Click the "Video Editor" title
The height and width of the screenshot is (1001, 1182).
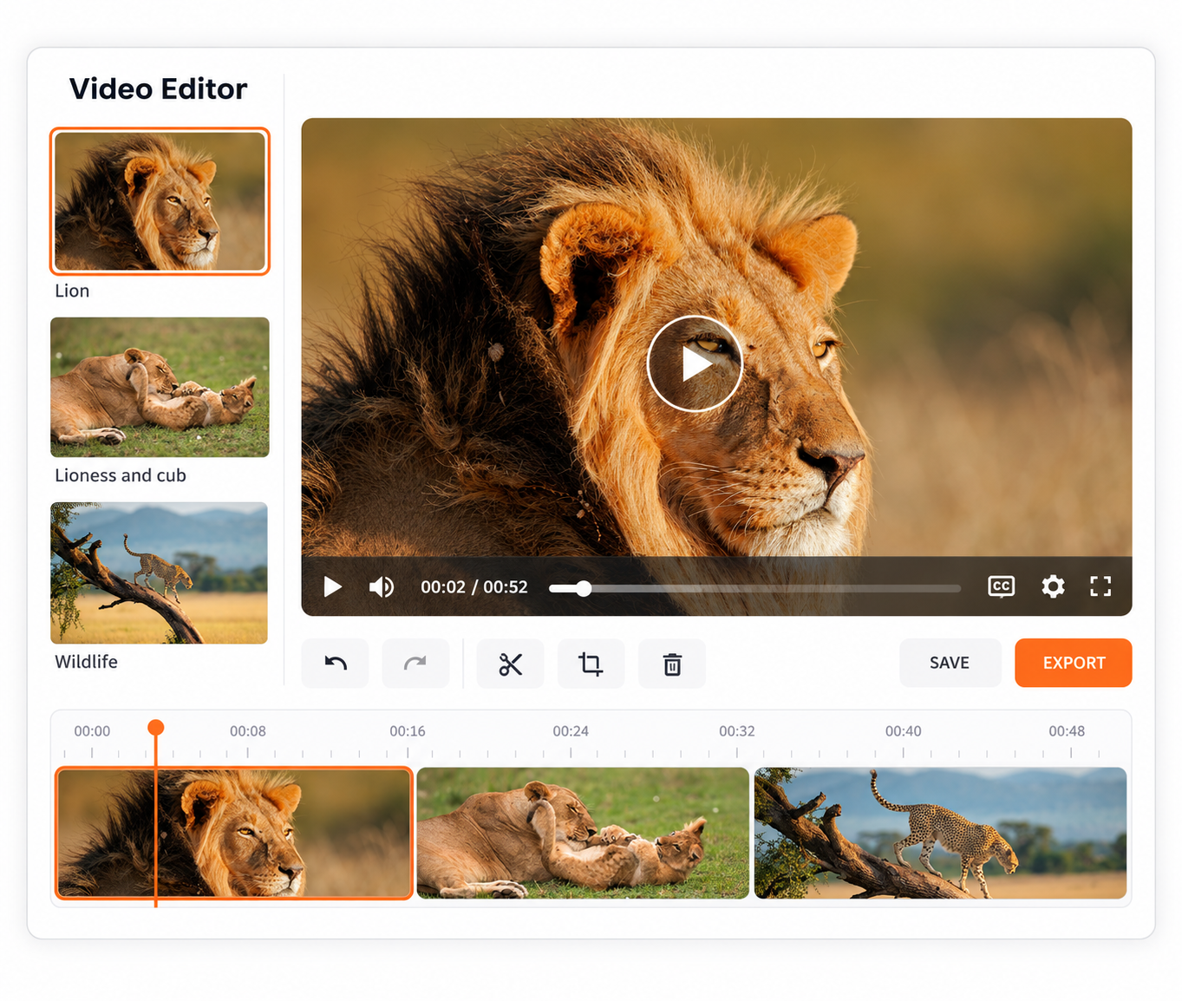pos(159,88)
